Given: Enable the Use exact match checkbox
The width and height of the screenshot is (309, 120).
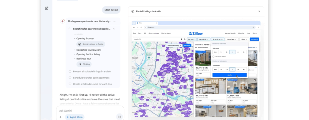Looking at the screenshot, I should point(213,56).
